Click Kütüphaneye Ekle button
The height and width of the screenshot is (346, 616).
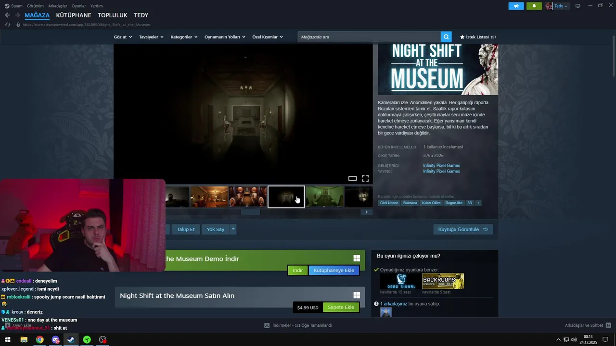pos(334,270)
